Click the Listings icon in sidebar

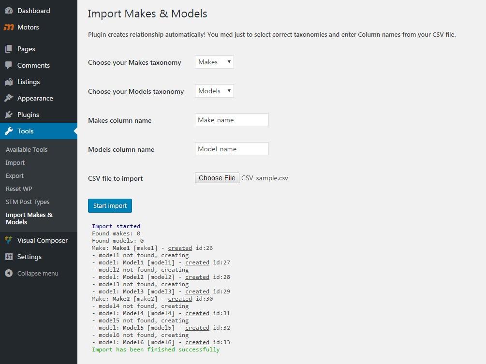[9, 82]
